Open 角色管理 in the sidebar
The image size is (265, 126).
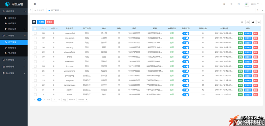point(12,48)
